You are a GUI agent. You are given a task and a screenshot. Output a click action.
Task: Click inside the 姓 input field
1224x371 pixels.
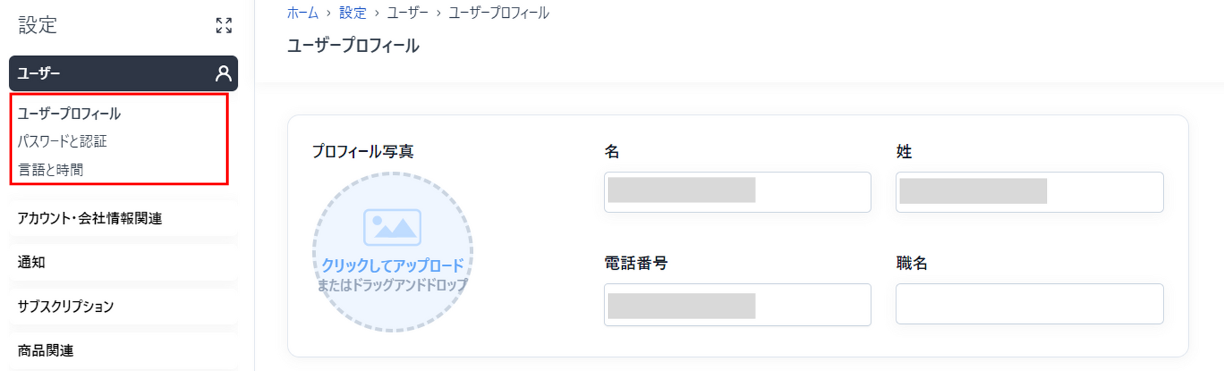coord(1030,192)
